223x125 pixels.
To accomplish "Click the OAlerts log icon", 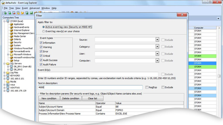I will pyautogui.click(x=12, y=39).
